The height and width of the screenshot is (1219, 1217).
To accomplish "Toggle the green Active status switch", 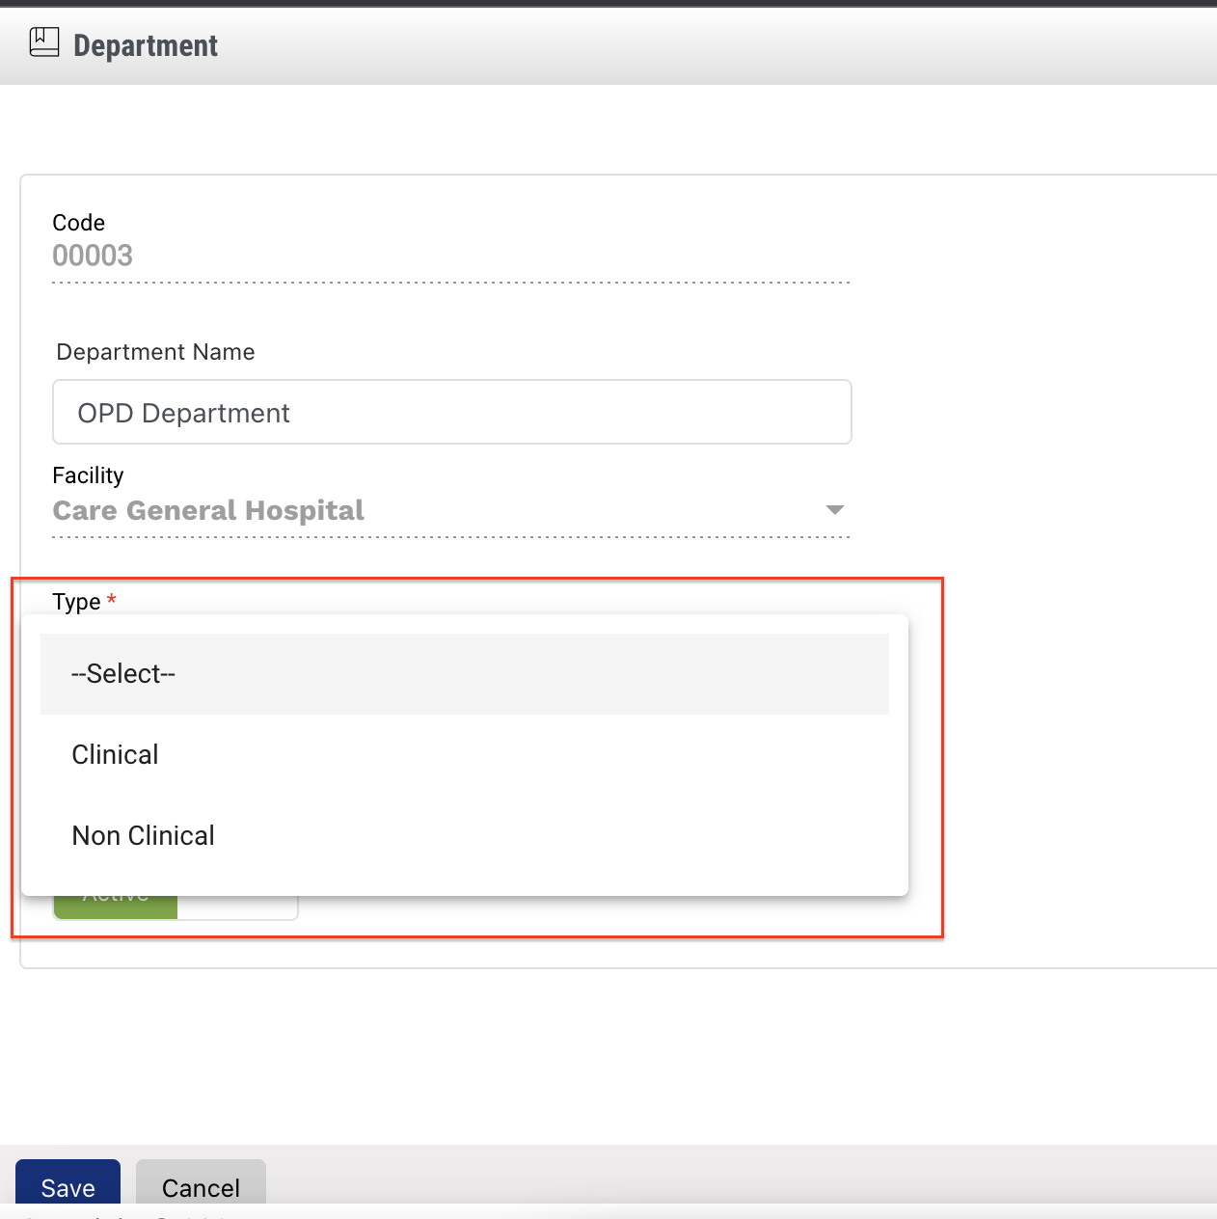I will (115, 907).
